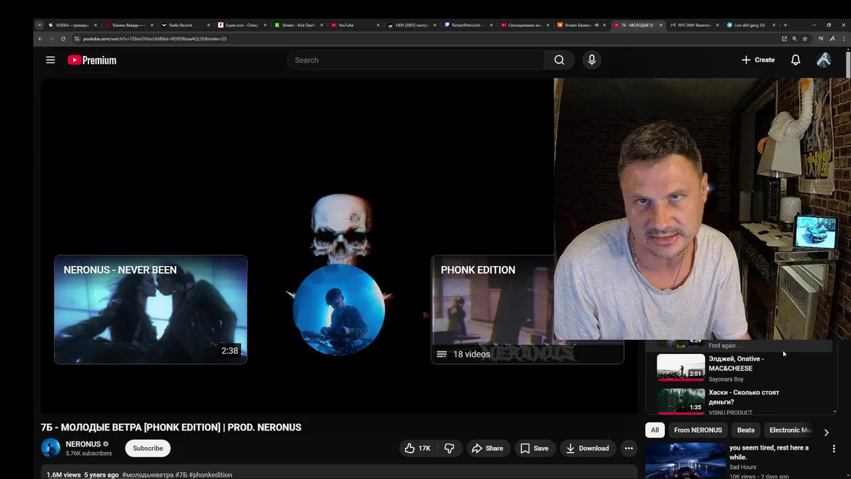The width and height of the screenshot is (851, 479).
Task: Go forward in browser history
Action: click(x=51, y=39)
